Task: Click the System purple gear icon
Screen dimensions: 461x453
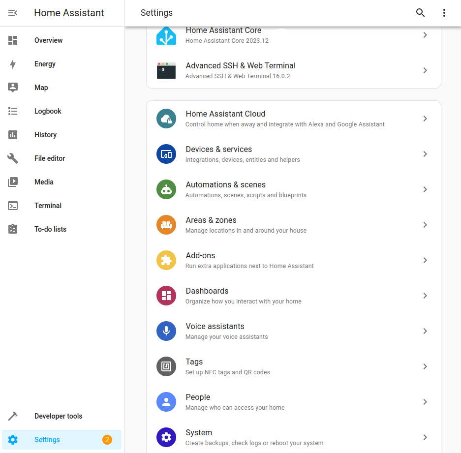Action: pyautogui.click(x=166, y=437)
